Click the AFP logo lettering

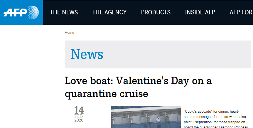pos(15,13)
